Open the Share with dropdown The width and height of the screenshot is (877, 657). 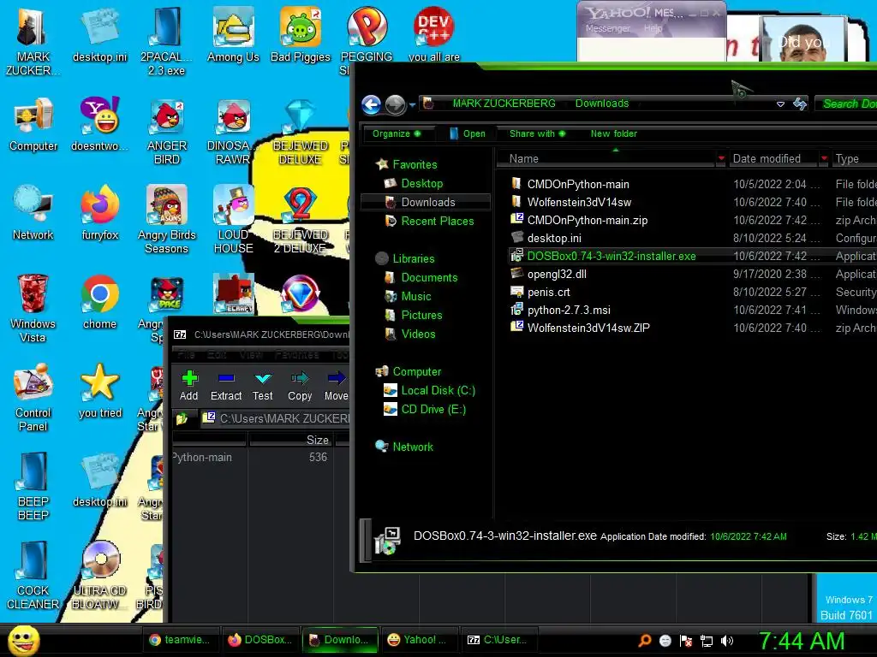coord(537,133)
